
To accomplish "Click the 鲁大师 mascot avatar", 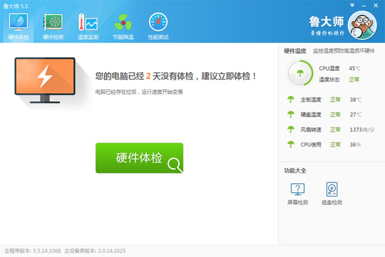I will click(362, 25).
